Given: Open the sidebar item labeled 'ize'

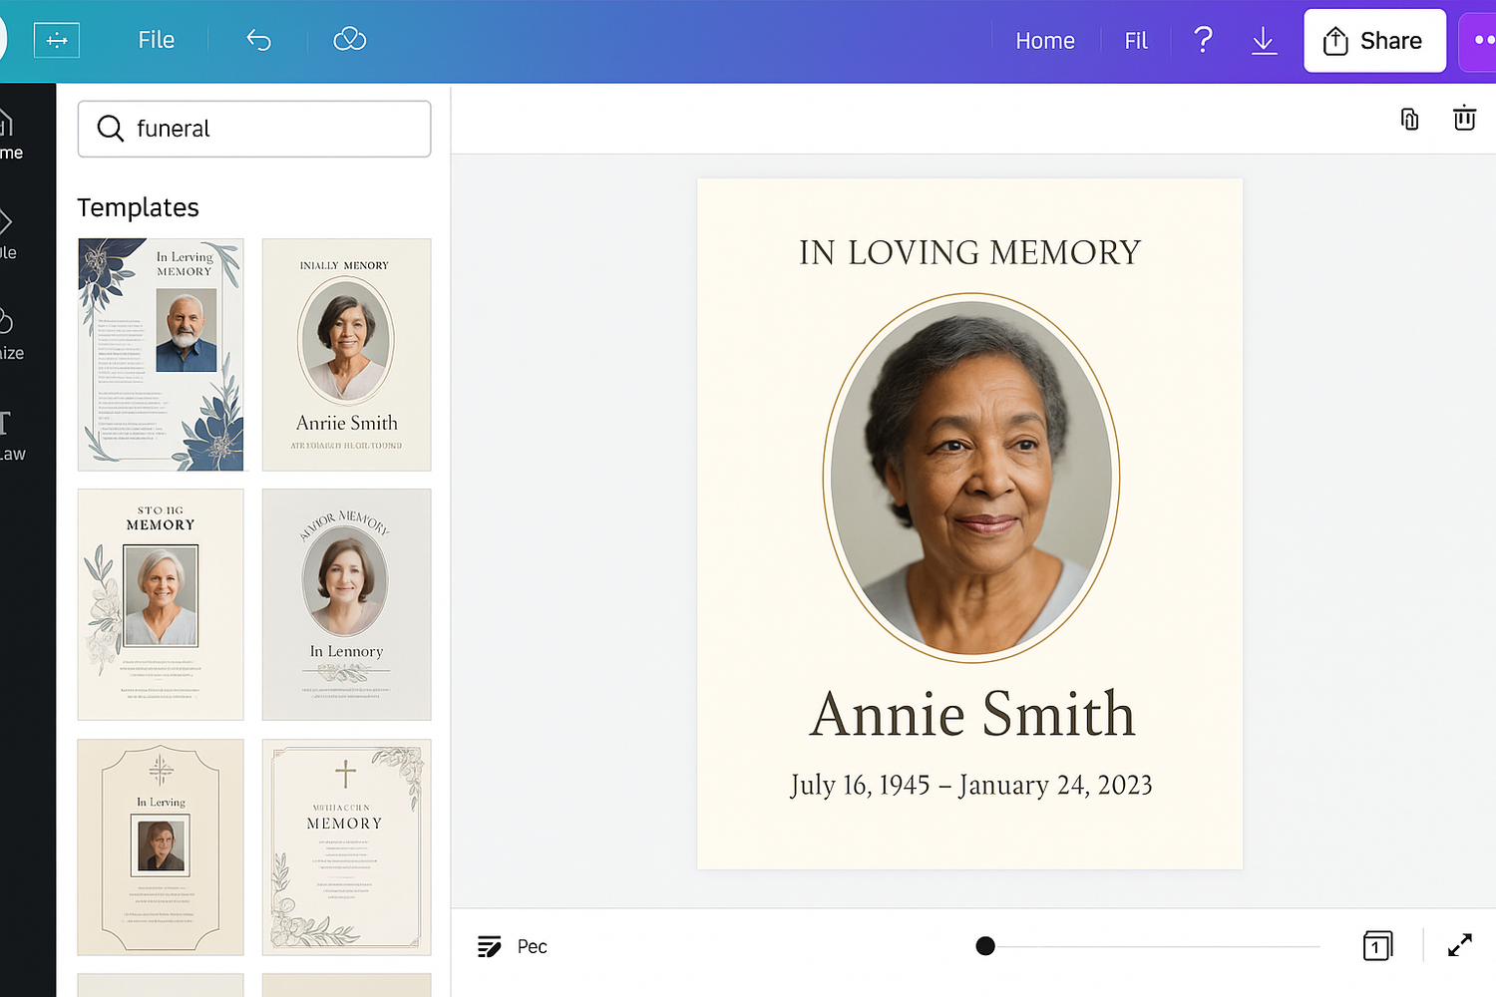Looking at the screenshot, I should [11, 335].
